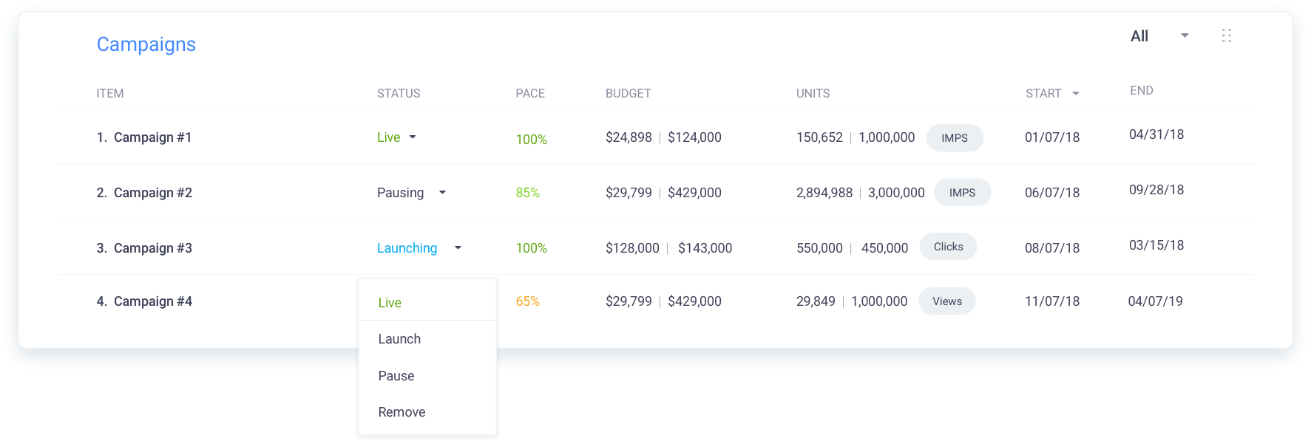Screen dimensions: 1311x441
Task: Sort by START column arrow
Action: tap(1075, 94)
